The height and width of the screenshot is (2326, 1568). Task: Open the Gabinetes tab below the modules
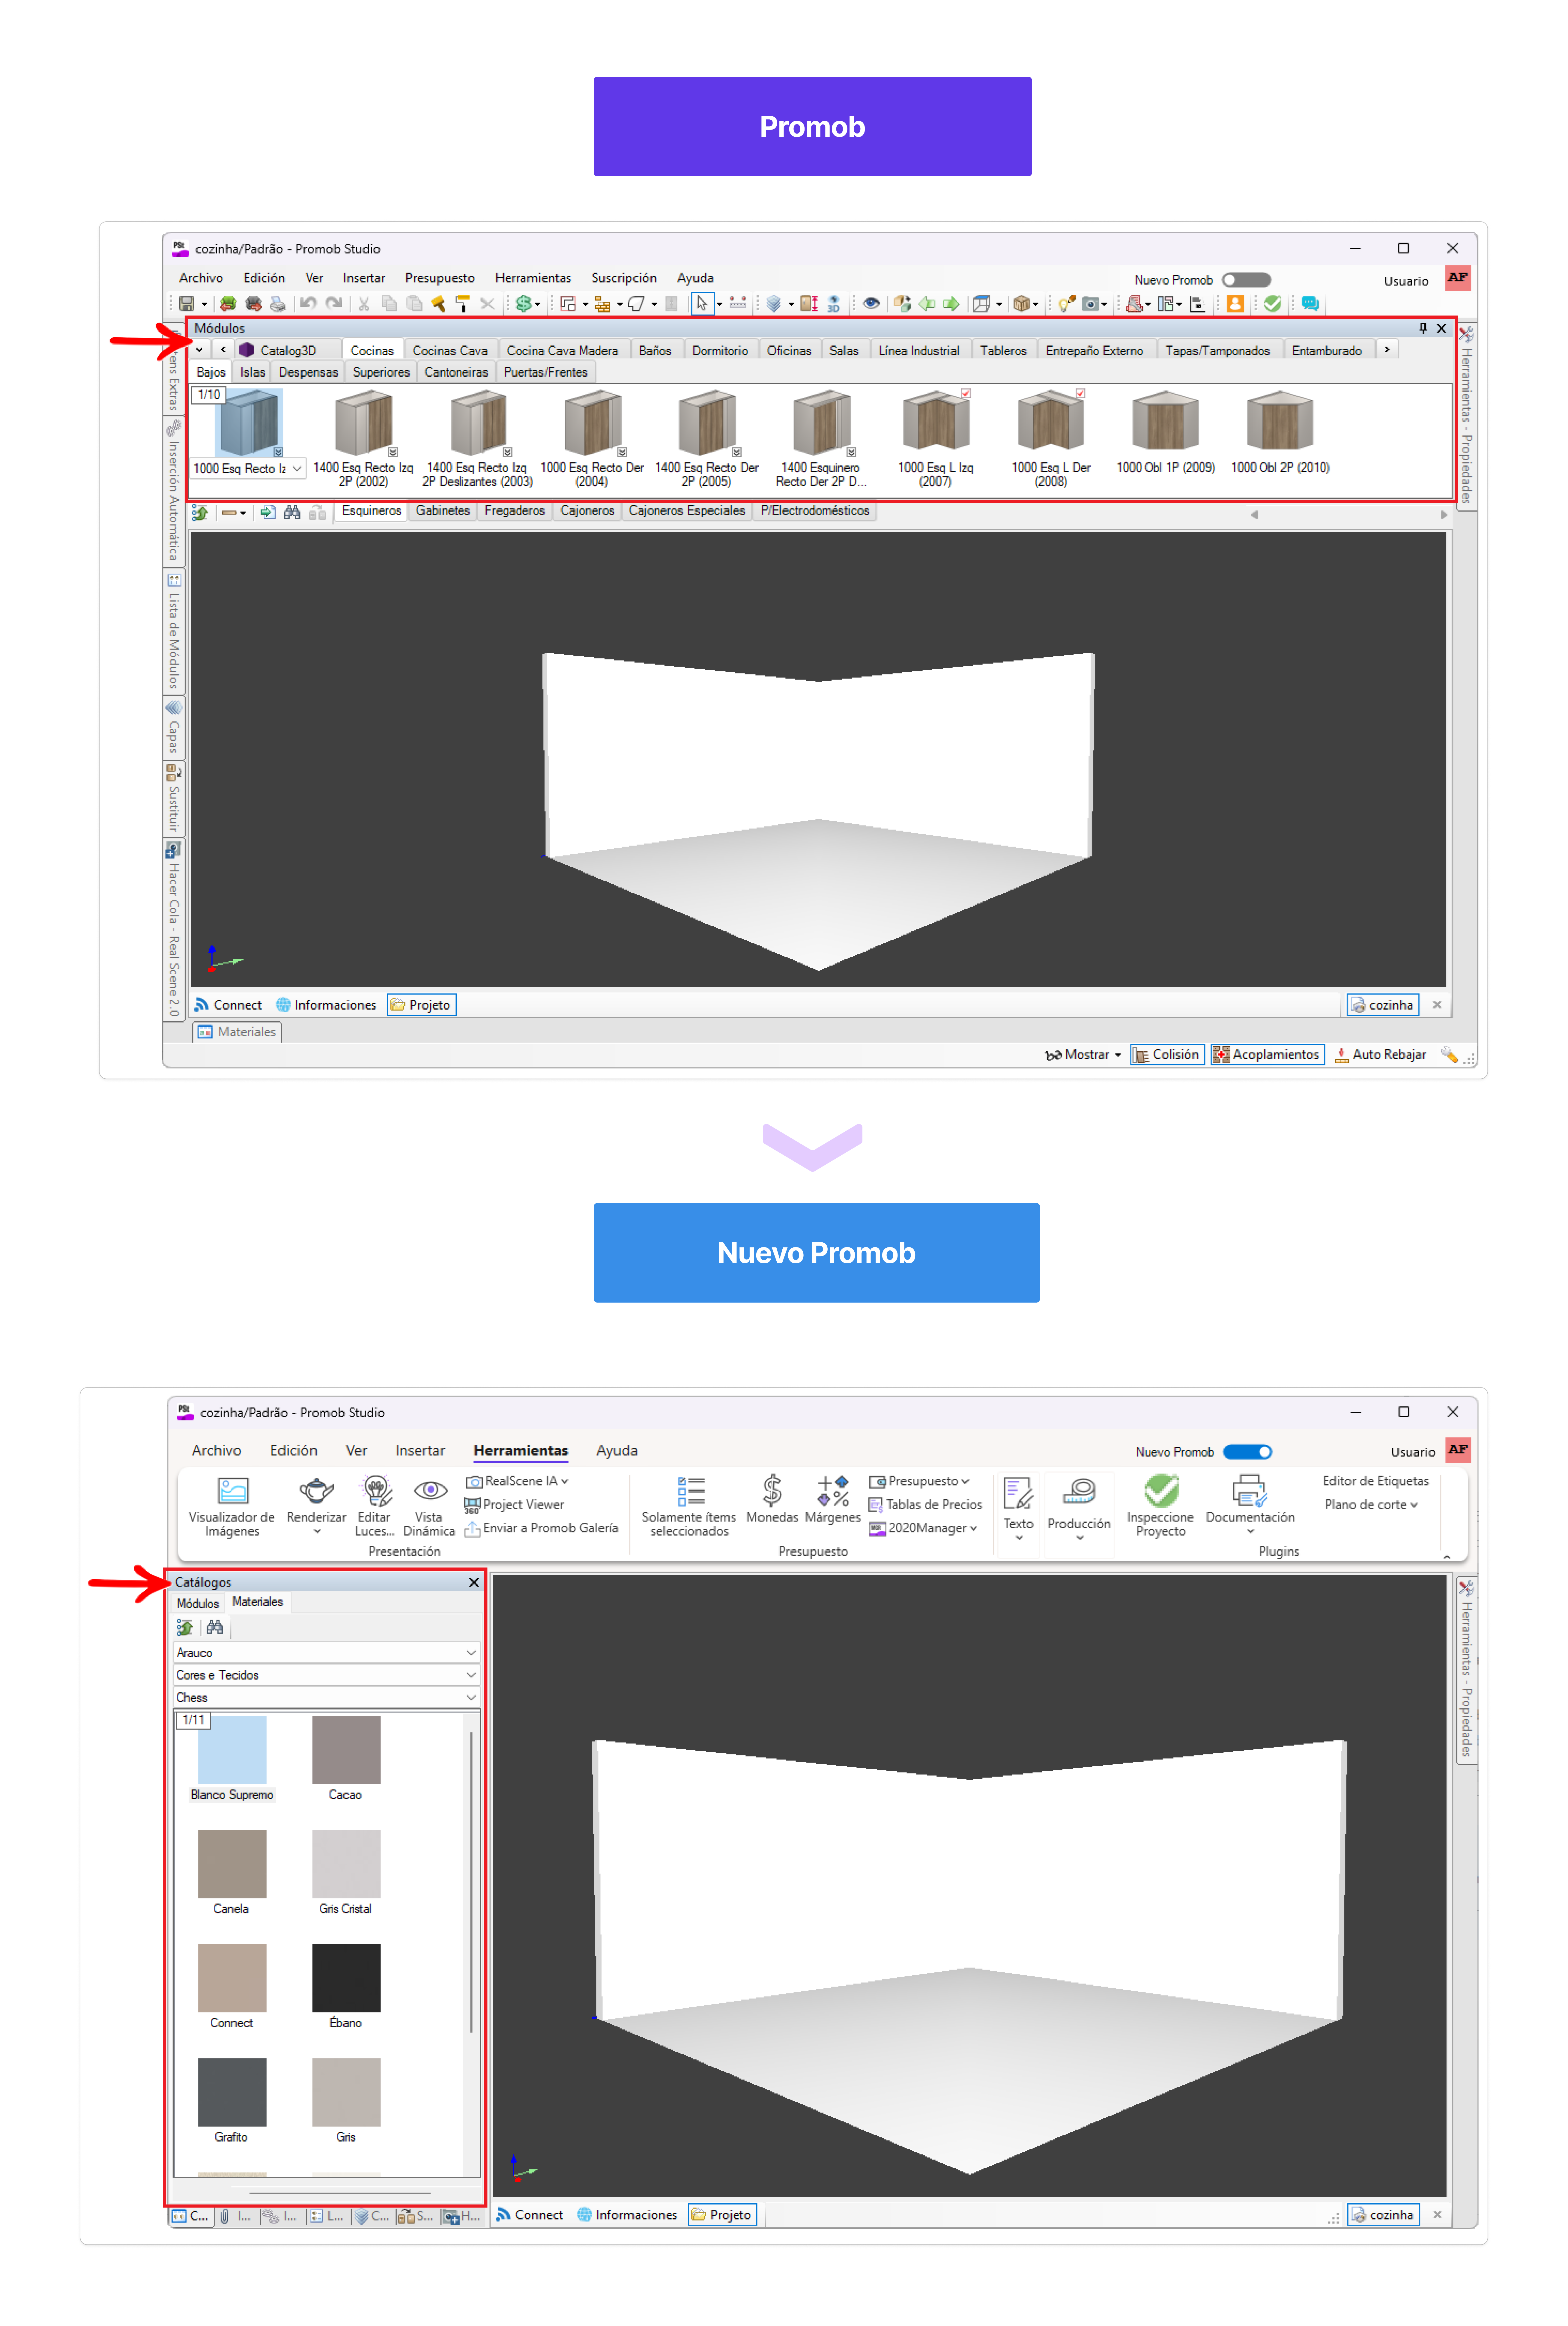[x=443, y=511]
